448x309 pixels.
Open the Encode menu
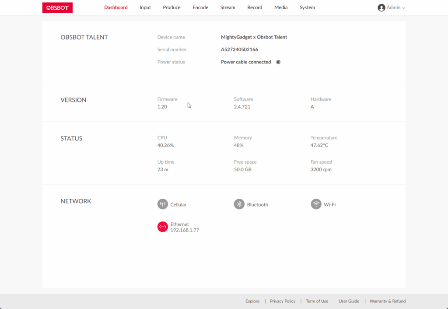(200, 7)
